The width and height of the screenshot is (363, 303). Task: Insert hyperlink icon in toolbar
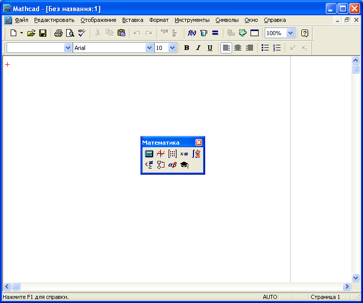tap(231, 33)
